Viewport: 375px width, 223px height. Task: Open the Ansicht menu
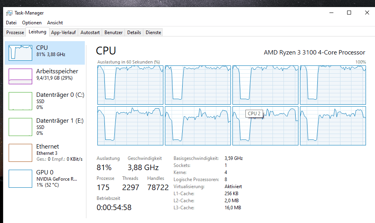pyautogui.click(x=55, y=23)
